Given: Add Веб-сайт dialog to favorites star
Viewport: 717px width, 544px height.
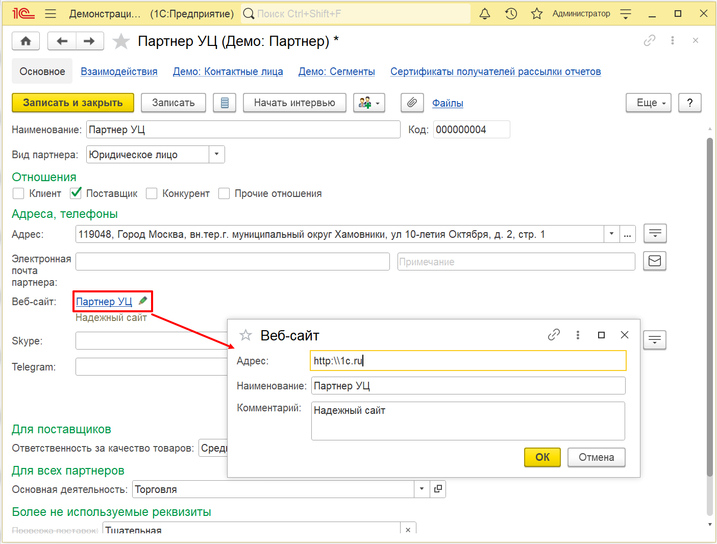Looking at the screenshot, I should (x=245, y=335).
